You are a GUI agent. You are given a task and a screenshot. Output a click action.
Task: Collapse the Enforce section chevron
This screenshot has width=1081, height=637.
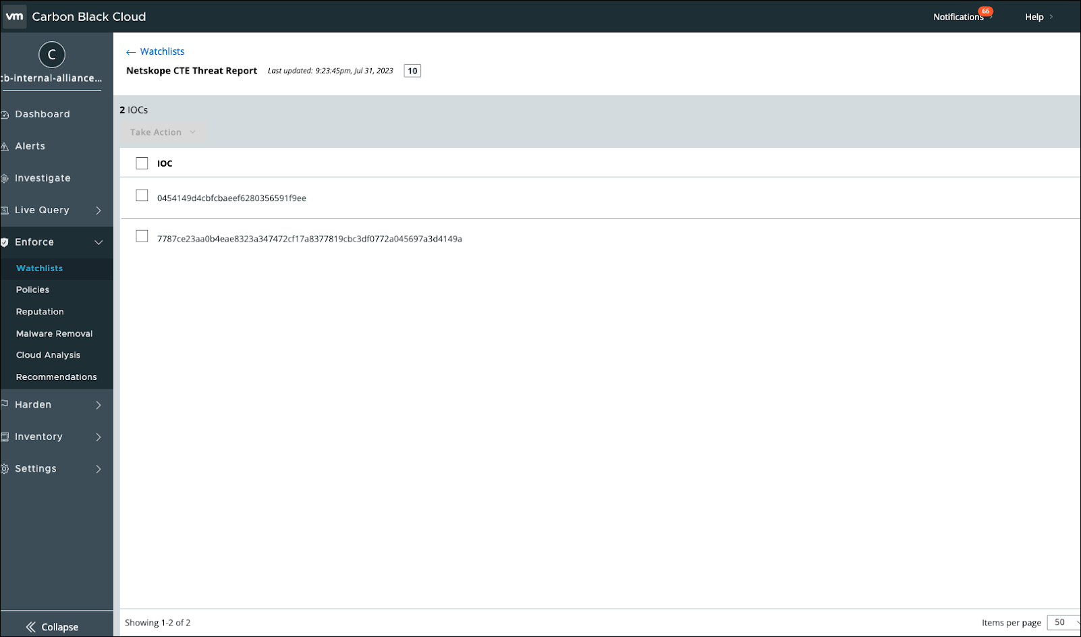(99, 242)
